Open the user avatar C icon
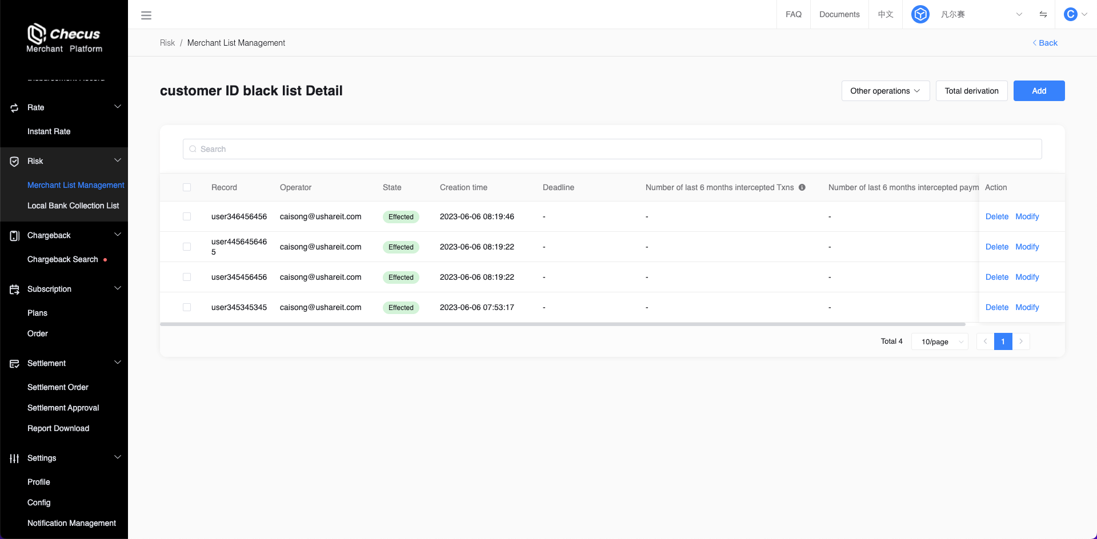1097x539 pixels. (1070, 14)
